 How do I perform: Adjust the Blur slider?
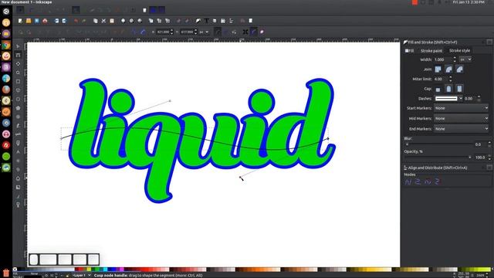(438, 144)
